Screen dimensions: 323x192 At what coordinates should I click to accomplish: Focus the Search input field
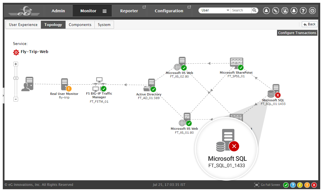click(241, 10)
